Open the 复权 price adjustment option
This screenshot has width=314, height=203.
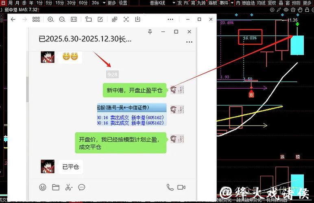272,3
